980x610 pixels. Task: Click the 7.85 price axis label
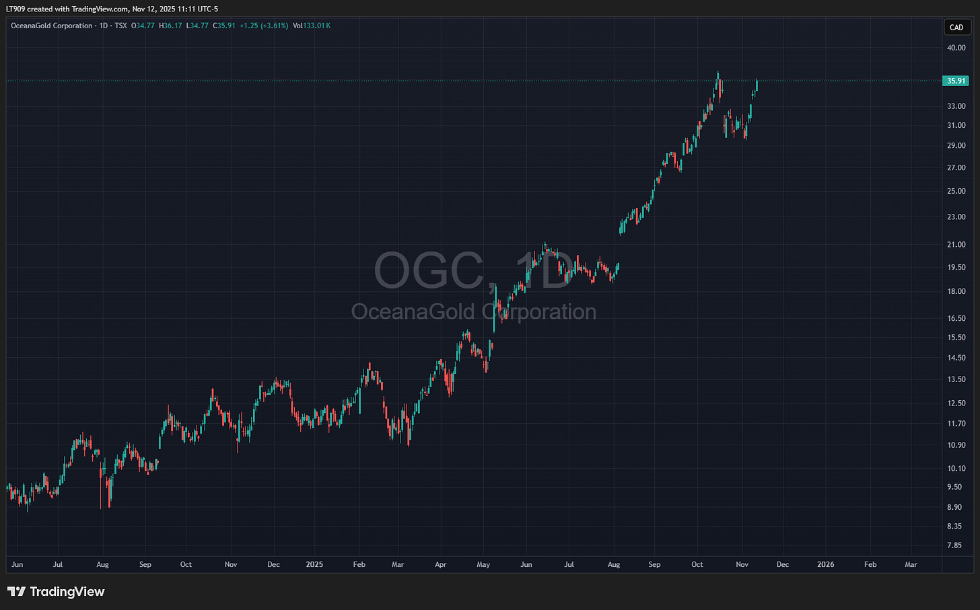(955, 545)
